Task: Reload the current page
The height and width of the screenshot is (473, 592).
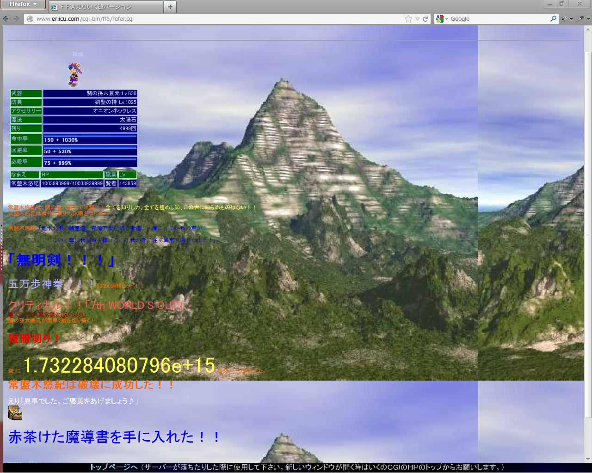Action: coord(425,19)
